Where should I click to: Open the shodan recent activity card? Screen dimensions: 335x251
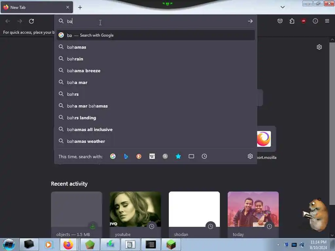[194, 214]
